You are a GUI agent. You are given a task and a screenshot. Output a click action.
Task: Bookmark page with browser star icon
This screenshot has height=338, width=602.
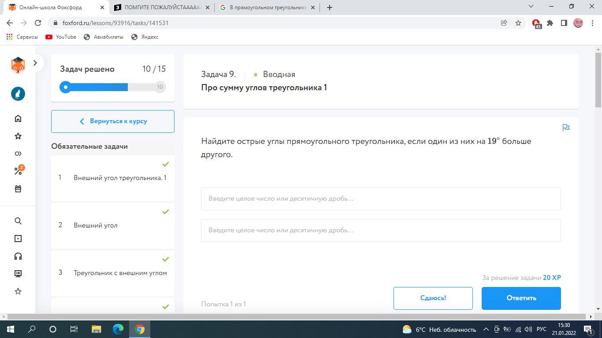(x=518, y=23)
